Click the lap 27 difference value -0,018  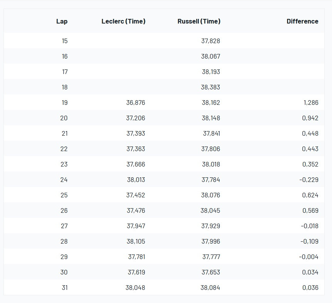coord(309,226)
